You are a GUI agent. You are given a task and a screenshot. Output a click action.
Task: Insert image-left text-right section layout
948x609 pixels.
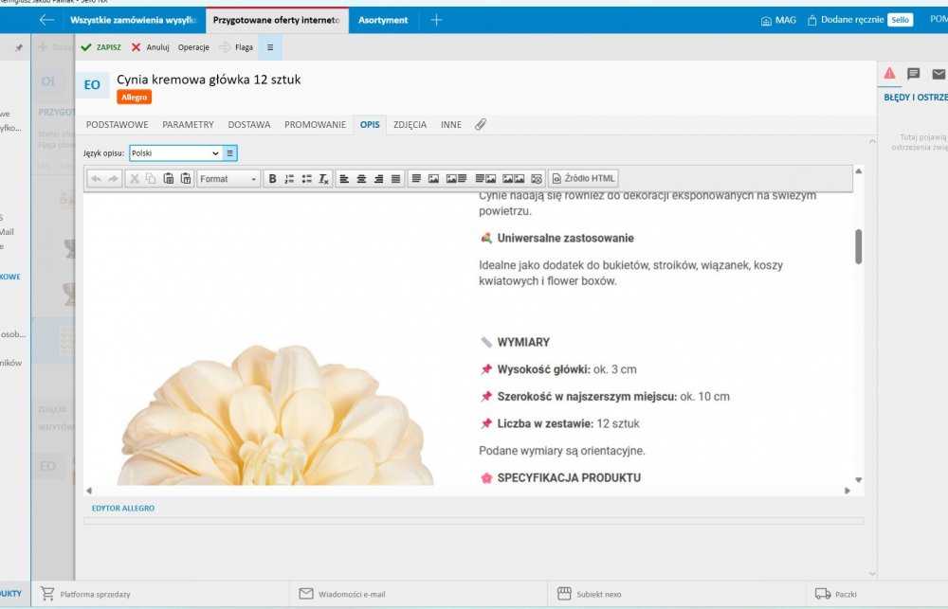pos(457,179)
